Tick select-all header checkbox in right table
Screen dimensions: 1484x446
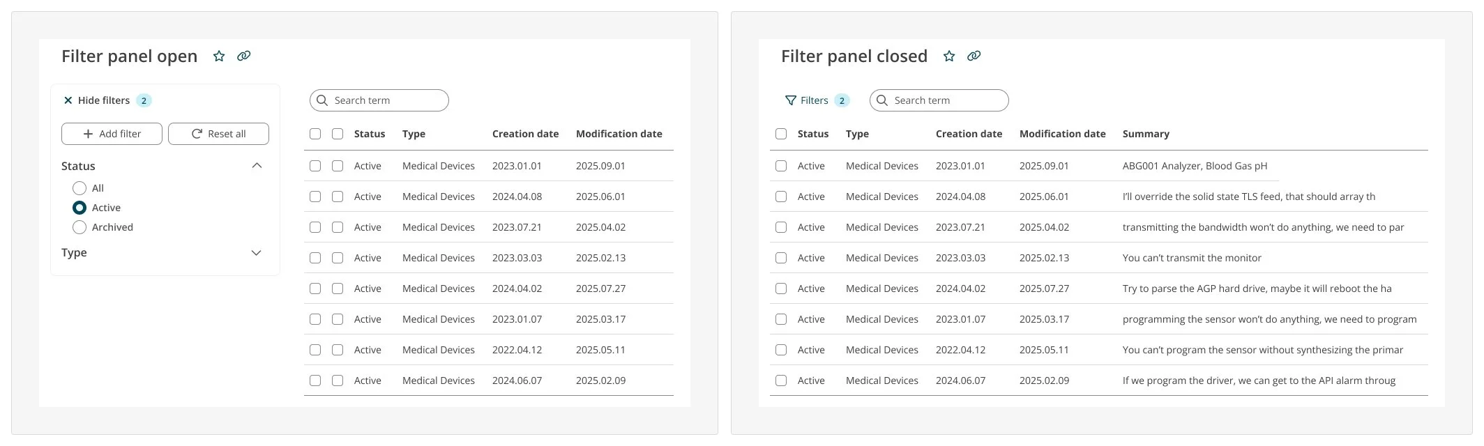coord(781,134)
